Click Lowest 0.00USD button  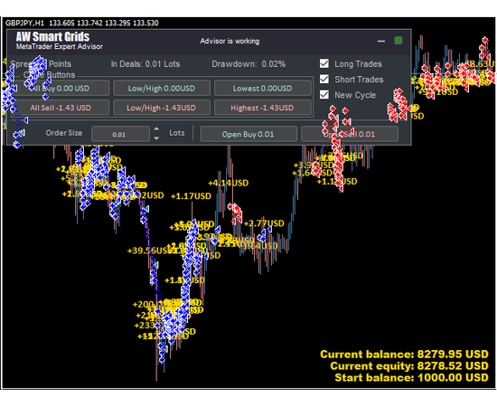262,89
